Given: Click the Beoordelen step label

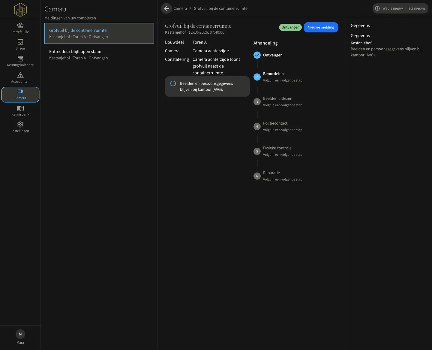Looking at the screenshot, I should click(x=273, y=74).
